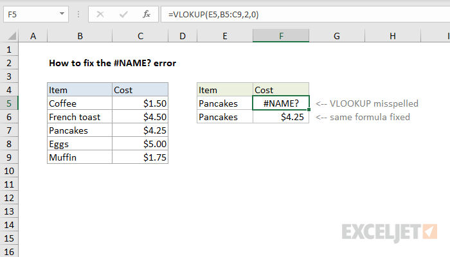This screenshot has width=450, height=257.
Task: Select the $4.25 cell in F6
Action: coord(281,117)
